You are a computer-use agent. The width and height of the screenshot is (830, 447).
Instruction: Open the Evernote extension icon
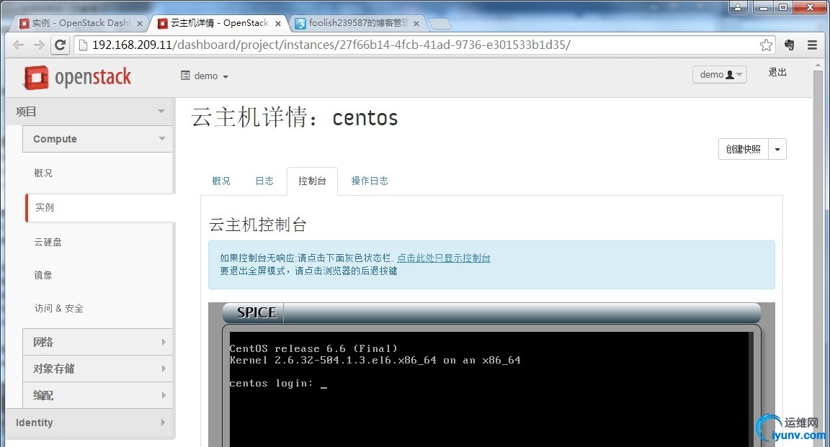789,45
